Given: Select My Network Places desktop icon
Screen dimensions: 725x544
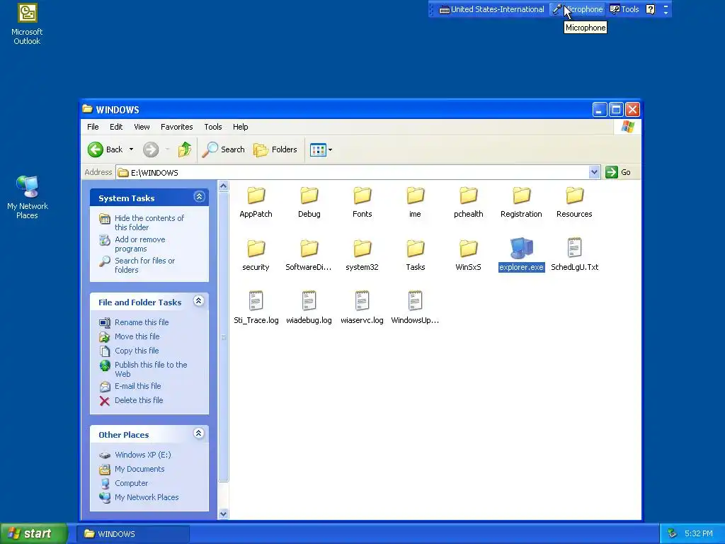Looking at the screenshot, I should pyautogui.click(x=28, y=198).
